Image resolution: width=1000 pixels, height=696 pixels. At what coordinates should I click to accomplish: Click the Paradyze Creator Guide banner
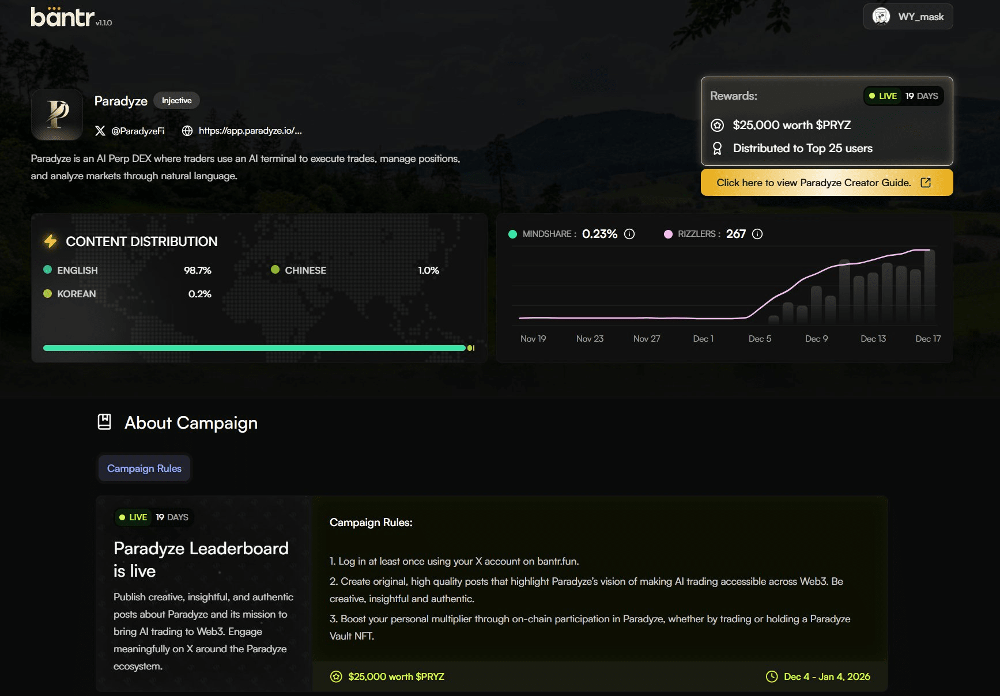[x=827, y=183]
